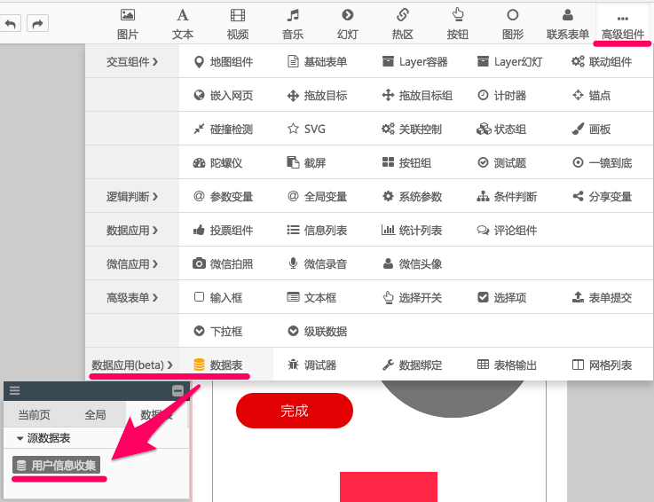
Task: Click the red square on canvas
Action: (x=388, y=487)
